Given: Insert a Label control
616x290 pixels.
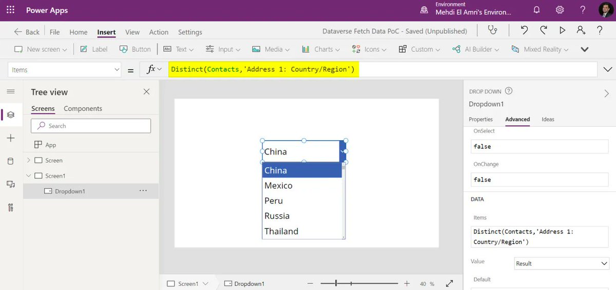Looking at the screenshot, I should click(94, 49).
